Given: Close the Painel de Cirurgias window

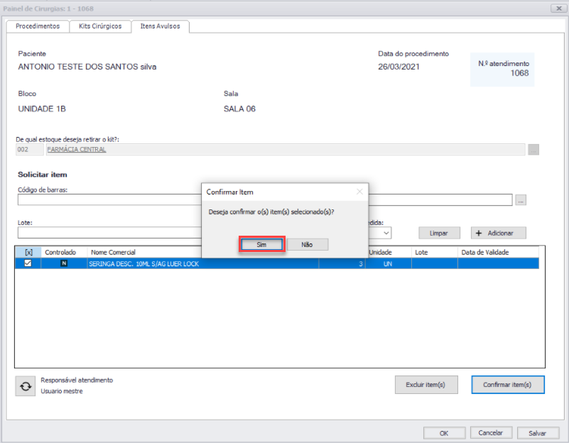Looking at the screenshot, I should click(559, 9).
